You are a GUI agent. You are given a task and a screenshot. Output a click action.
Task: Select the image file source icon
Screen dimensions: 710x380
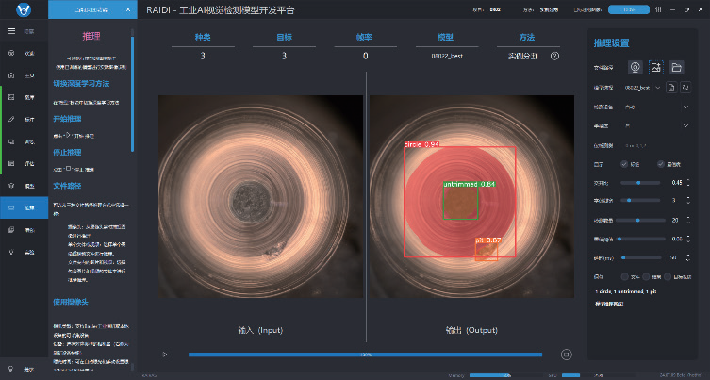[655, 68]
